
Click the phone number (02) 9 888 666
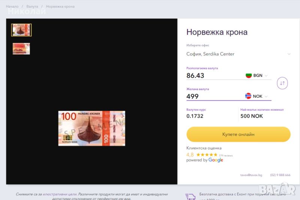coord(280,175)
